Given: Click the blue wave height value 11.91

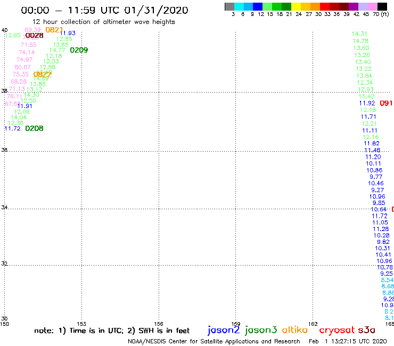Looking at the screenshot, I should [x=24, y=106].
